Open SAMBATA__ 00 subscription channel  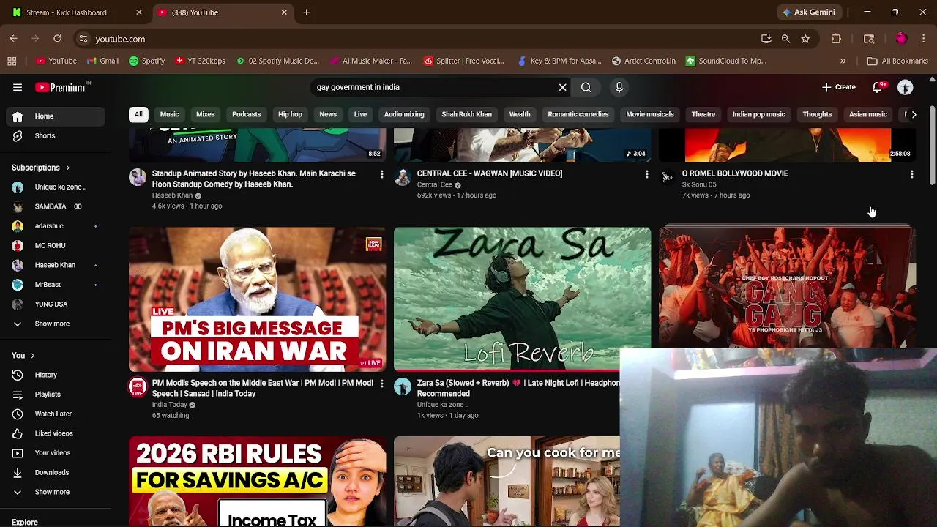point(56,206)
